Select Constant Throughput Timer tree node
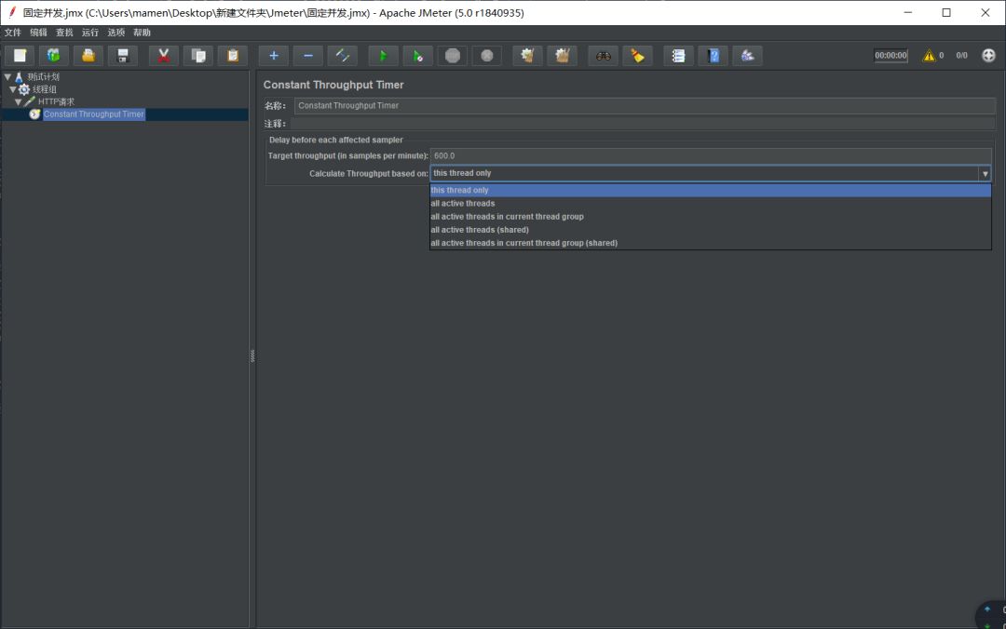The image size is (1006, 629). (x=94, y=114)
